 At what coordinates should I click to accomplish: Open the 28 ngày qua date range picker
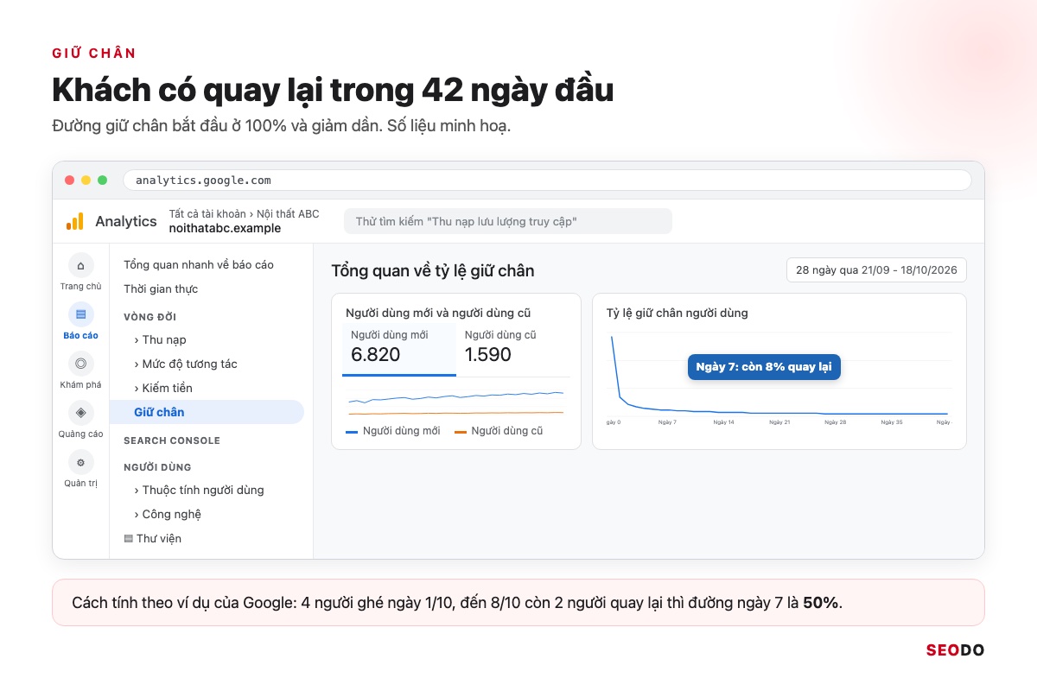click(876, 269)
